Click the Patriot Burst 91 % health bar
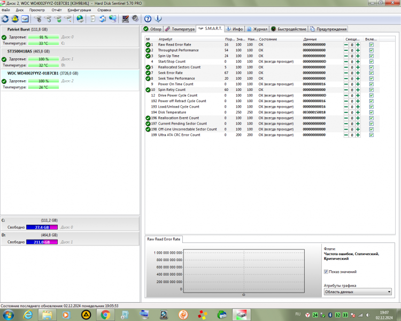The image size is (401, 321). (43, 37)
